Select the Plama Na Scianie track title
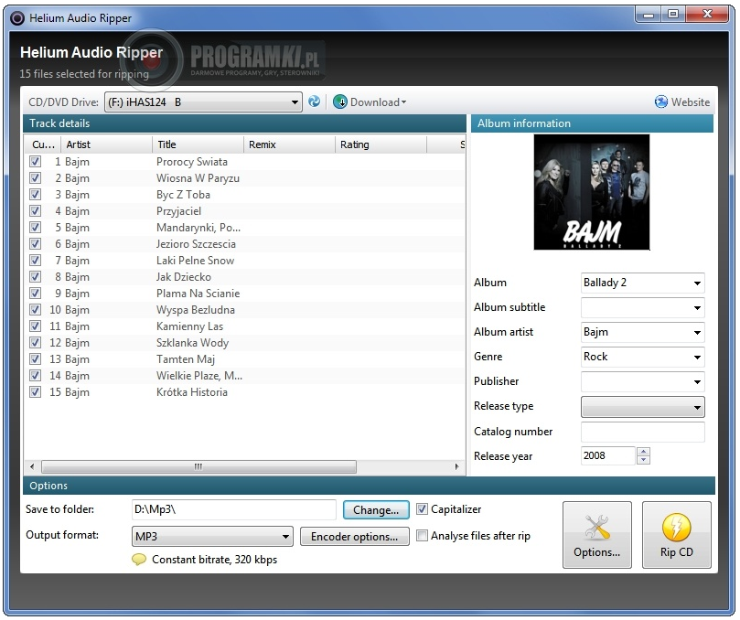Screen dimensions: 740x620 click(198, 294)
